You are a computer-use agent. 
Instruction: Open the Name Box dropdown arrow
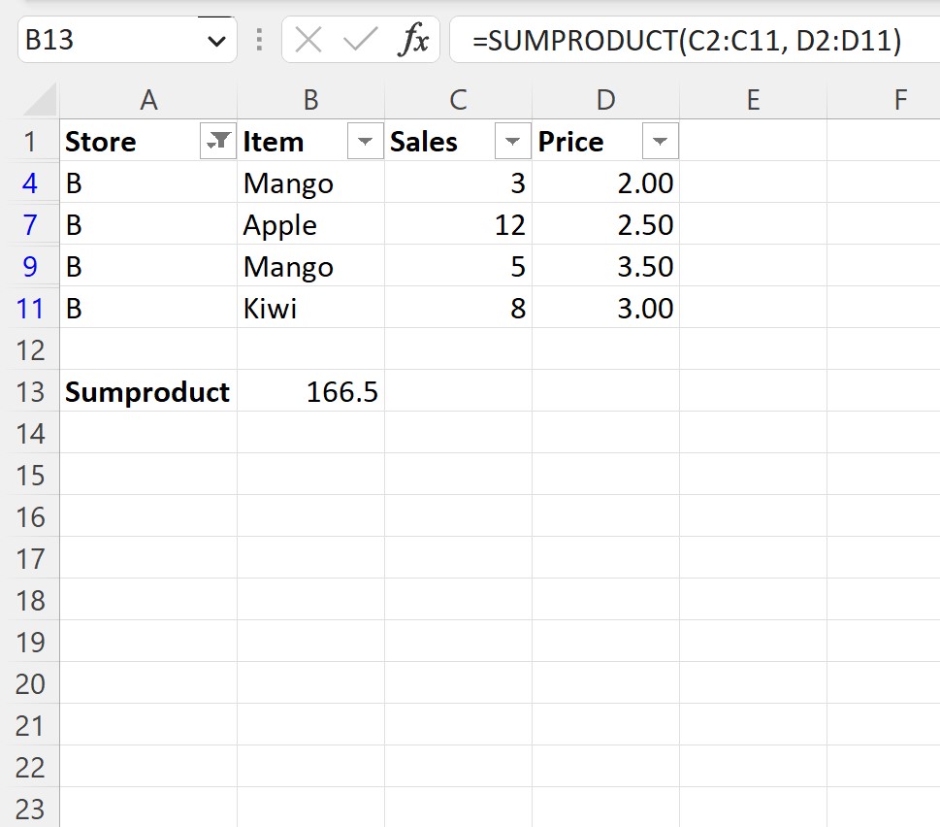pyautogui.click(x=216, y=41)
